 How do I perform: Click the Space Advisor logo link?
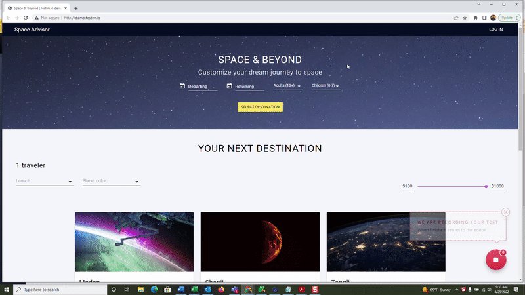click(x=32, y=29)
